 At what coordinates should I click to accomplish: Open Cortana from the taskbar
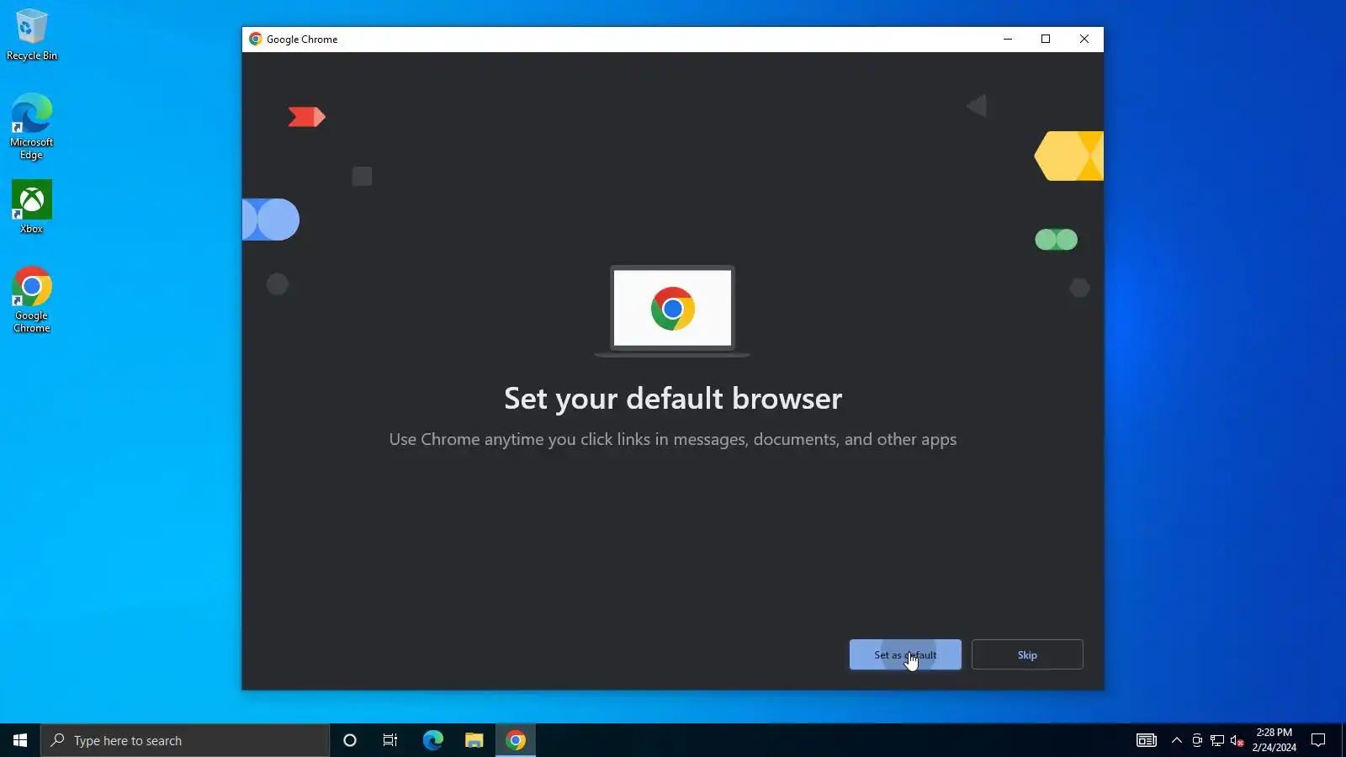tap(350, 740)
